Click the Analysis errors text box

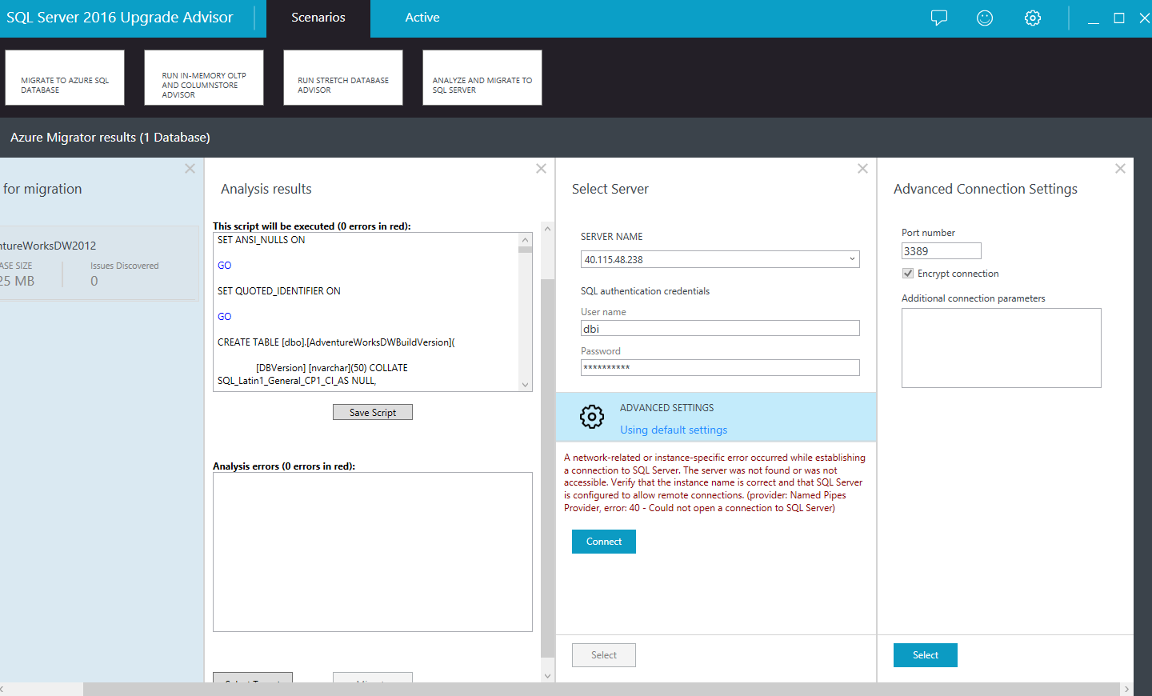373,552
